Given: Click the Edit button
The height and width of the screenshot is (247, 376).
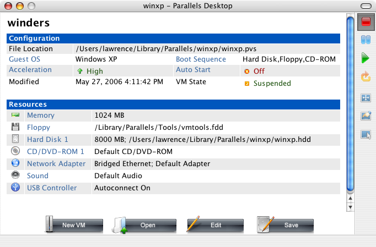Looking at the screenshot, I should pyautogui.click(x=216, y=225).
